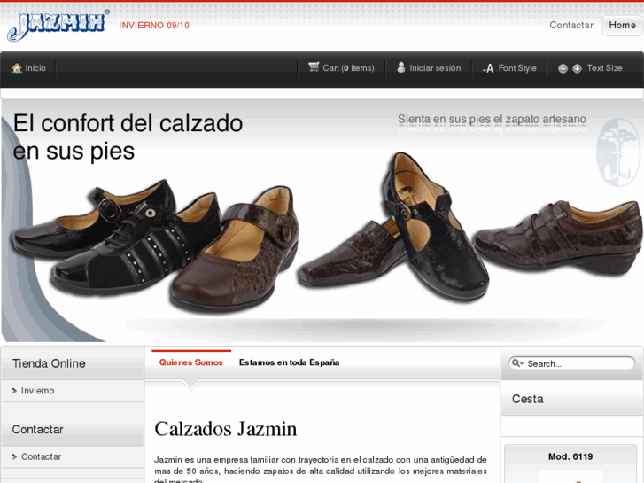Screen dimensions: 644x483
Task: Click the Contactar sidebar section heading
Action: coord(37,430)
